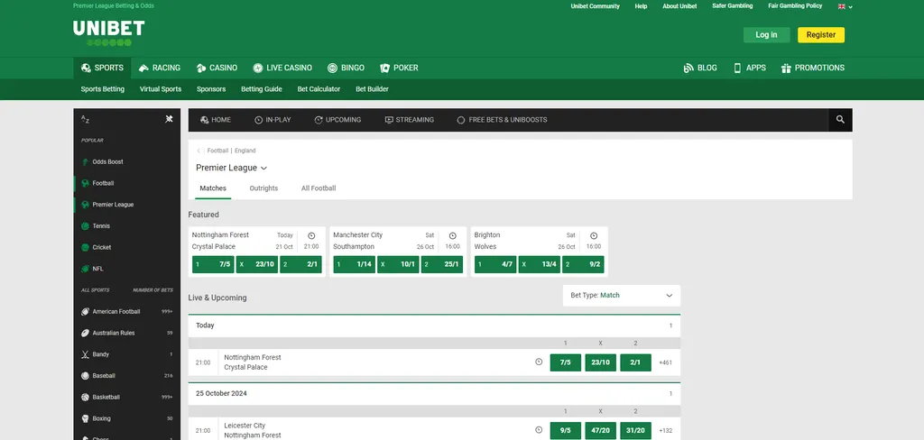Open the Sports main tab
924x440 pixels.
pos(103,68)
